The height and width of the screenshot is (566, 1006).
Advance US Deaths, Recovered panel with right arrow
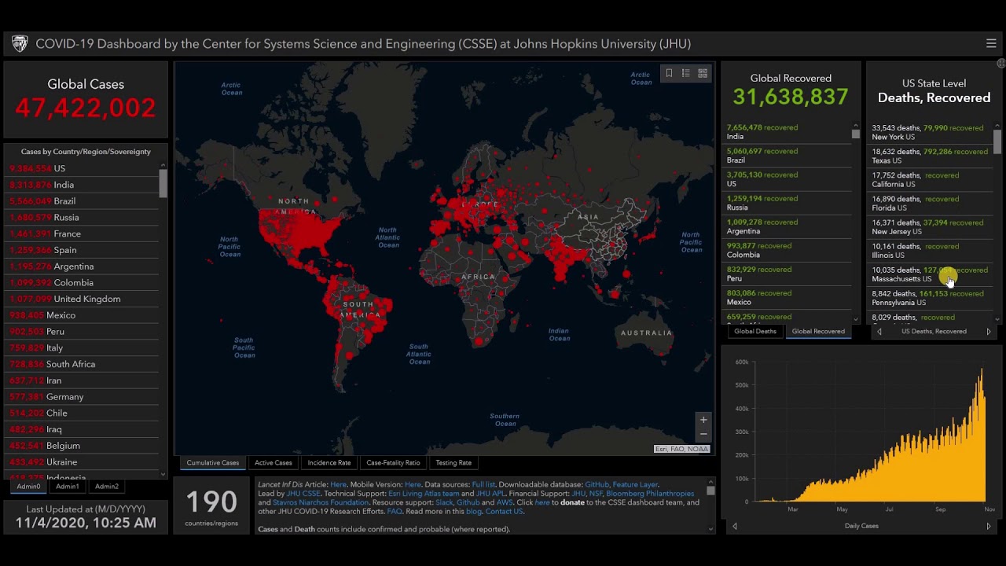[x=989, y=332]
